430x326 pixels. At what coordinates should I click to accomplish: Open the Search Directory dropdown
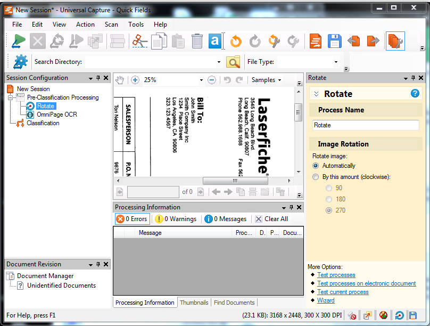pos(219,62)
